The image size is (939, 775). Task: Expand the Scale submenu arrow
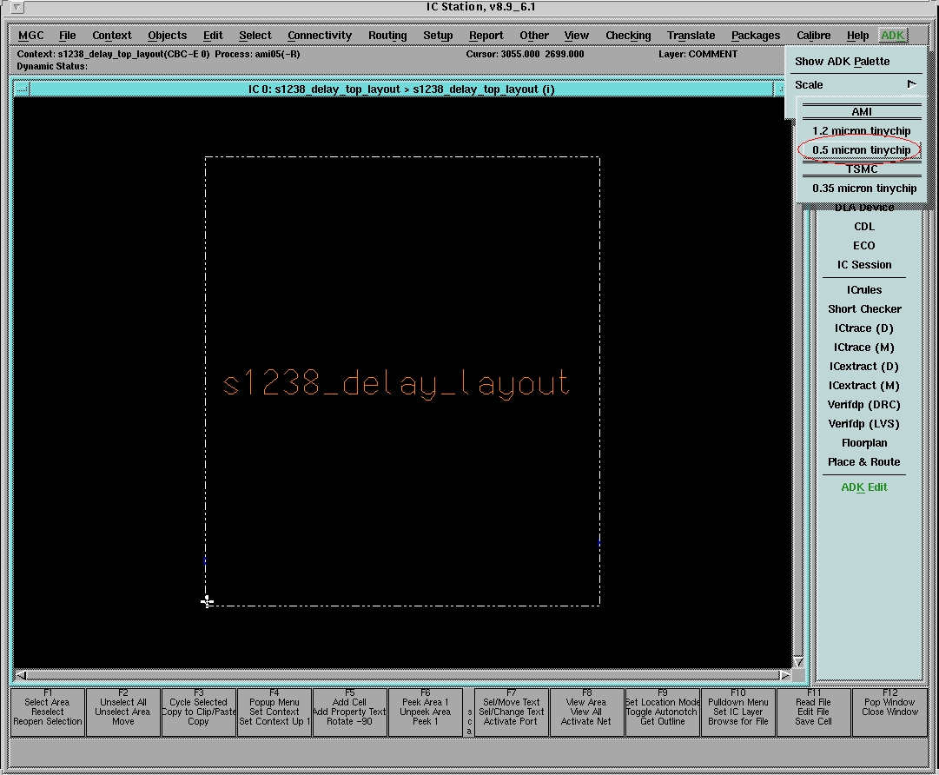click(x=911, y=84)
